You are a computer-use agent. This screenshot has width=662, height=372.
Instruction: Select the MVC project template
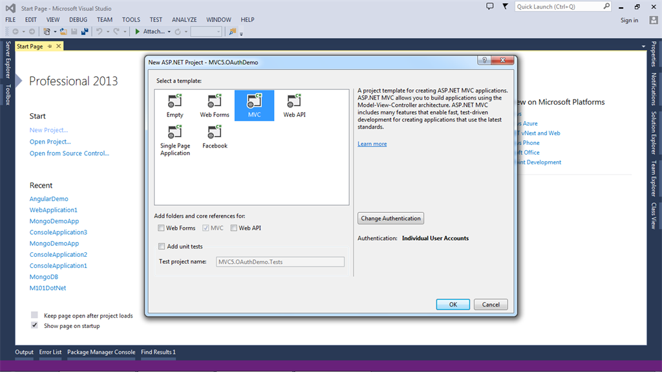click(254, 105)
